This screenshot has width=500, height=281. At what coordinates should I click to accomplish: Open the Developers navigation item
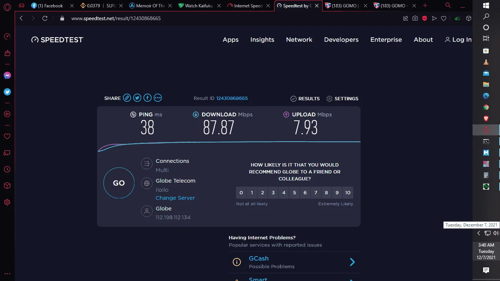coord(341,40)
